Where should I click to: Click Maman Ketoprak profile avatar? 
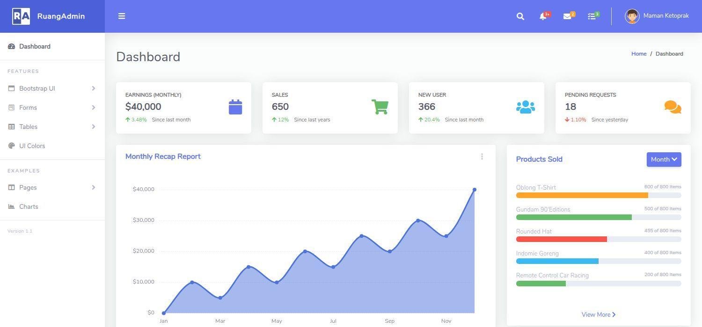pos(632,16)
